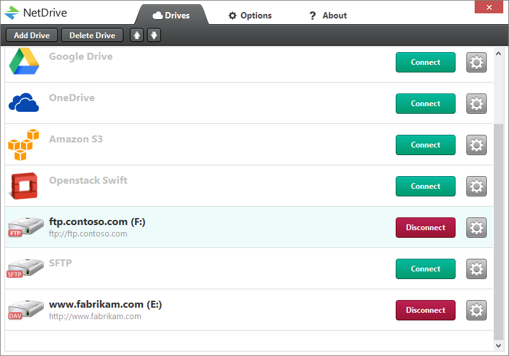509x356 pixels.
Task: Switch to the Options tab
Action: (250, 15)
